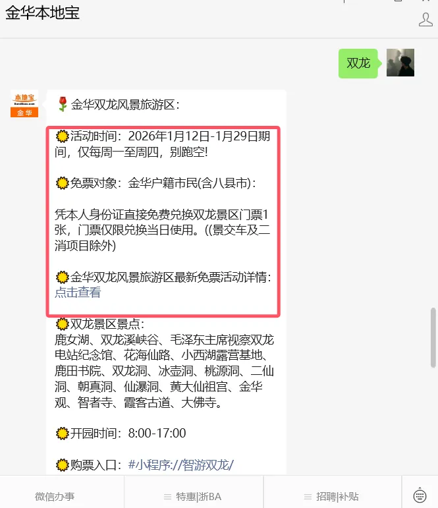Open the 点击查看 link

pos(78,293)
